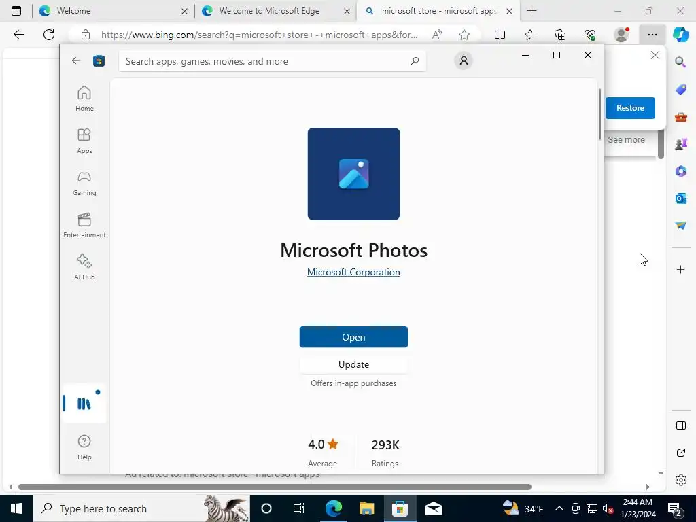This screenshot has width=696, height=522.
Task: Open Library icon in Store sidebar
Action: [x=84, y=403]
